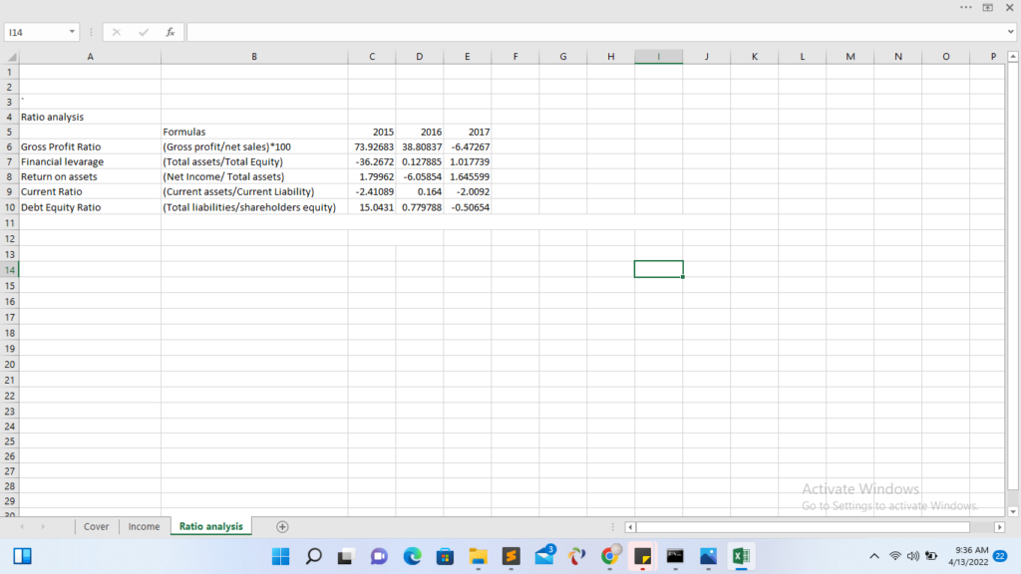Show hidden system tray icons
1021x574 pixels.
click(874, 556)
